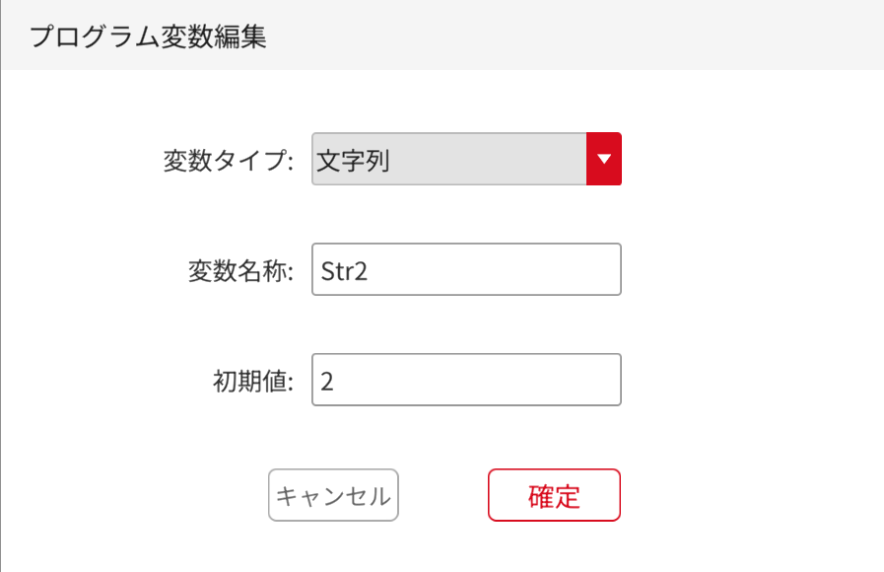This screenshot has width=884, height=572.
Task: Confirm the variable edit with 確定
Action: tap(554, 495)
